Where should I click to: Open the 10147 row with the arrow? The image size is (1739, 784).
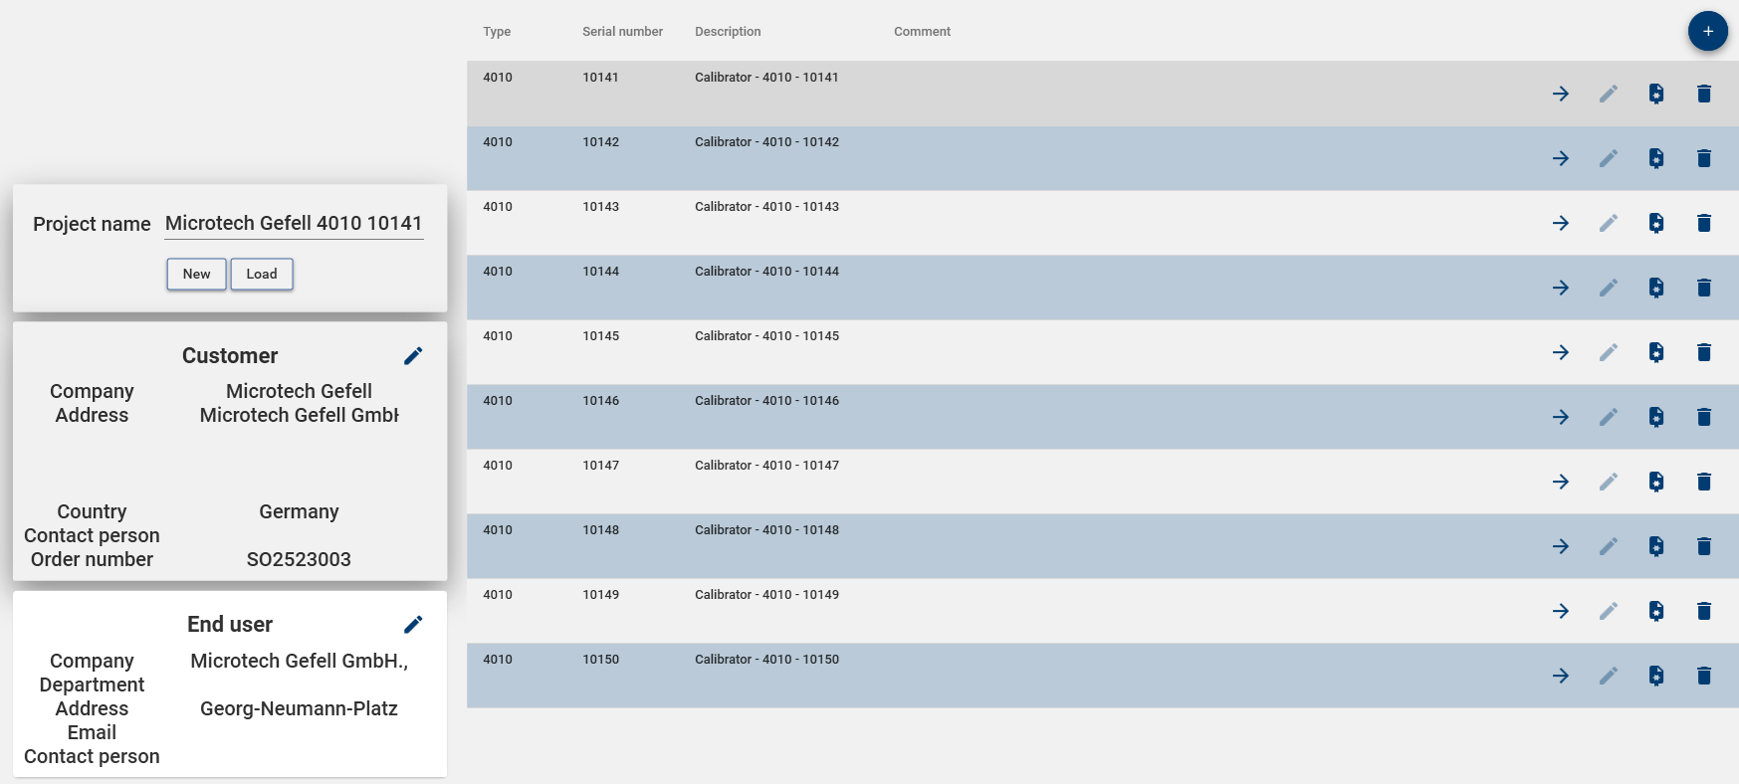point(1561,482)
